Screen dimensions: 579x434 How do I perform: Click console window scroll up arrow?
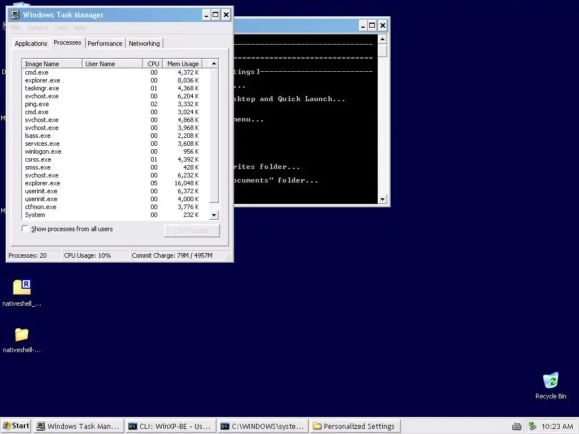tap(383, 39)
